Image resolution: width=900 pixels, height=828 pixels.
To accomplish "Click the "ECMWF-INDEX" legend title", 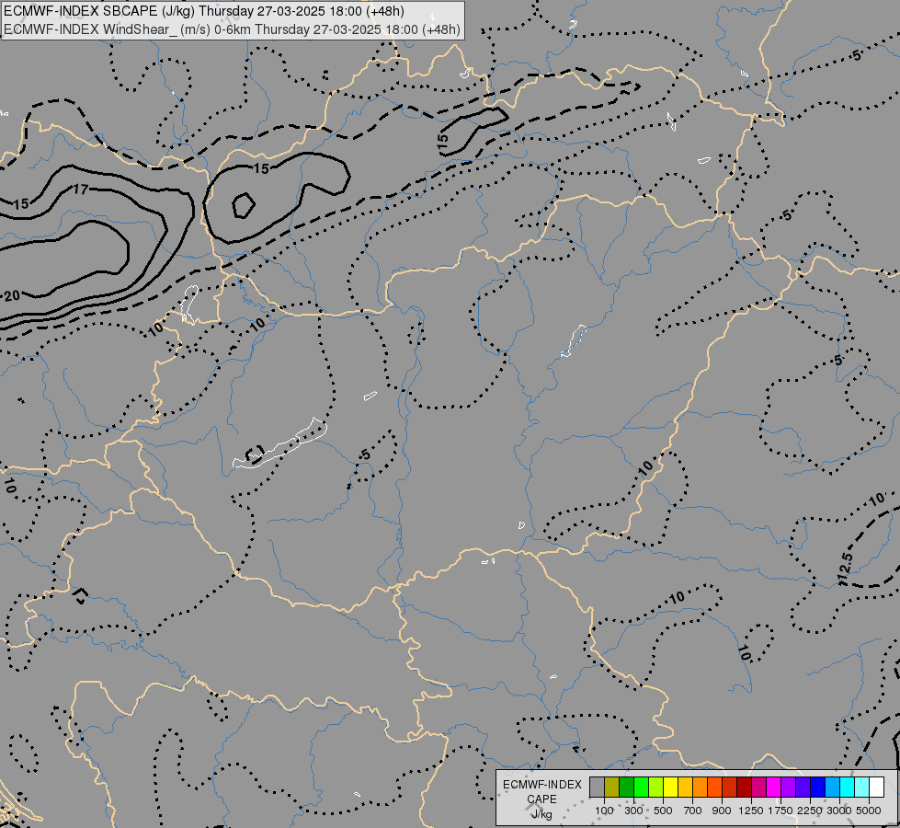I will tap(542, 785).
